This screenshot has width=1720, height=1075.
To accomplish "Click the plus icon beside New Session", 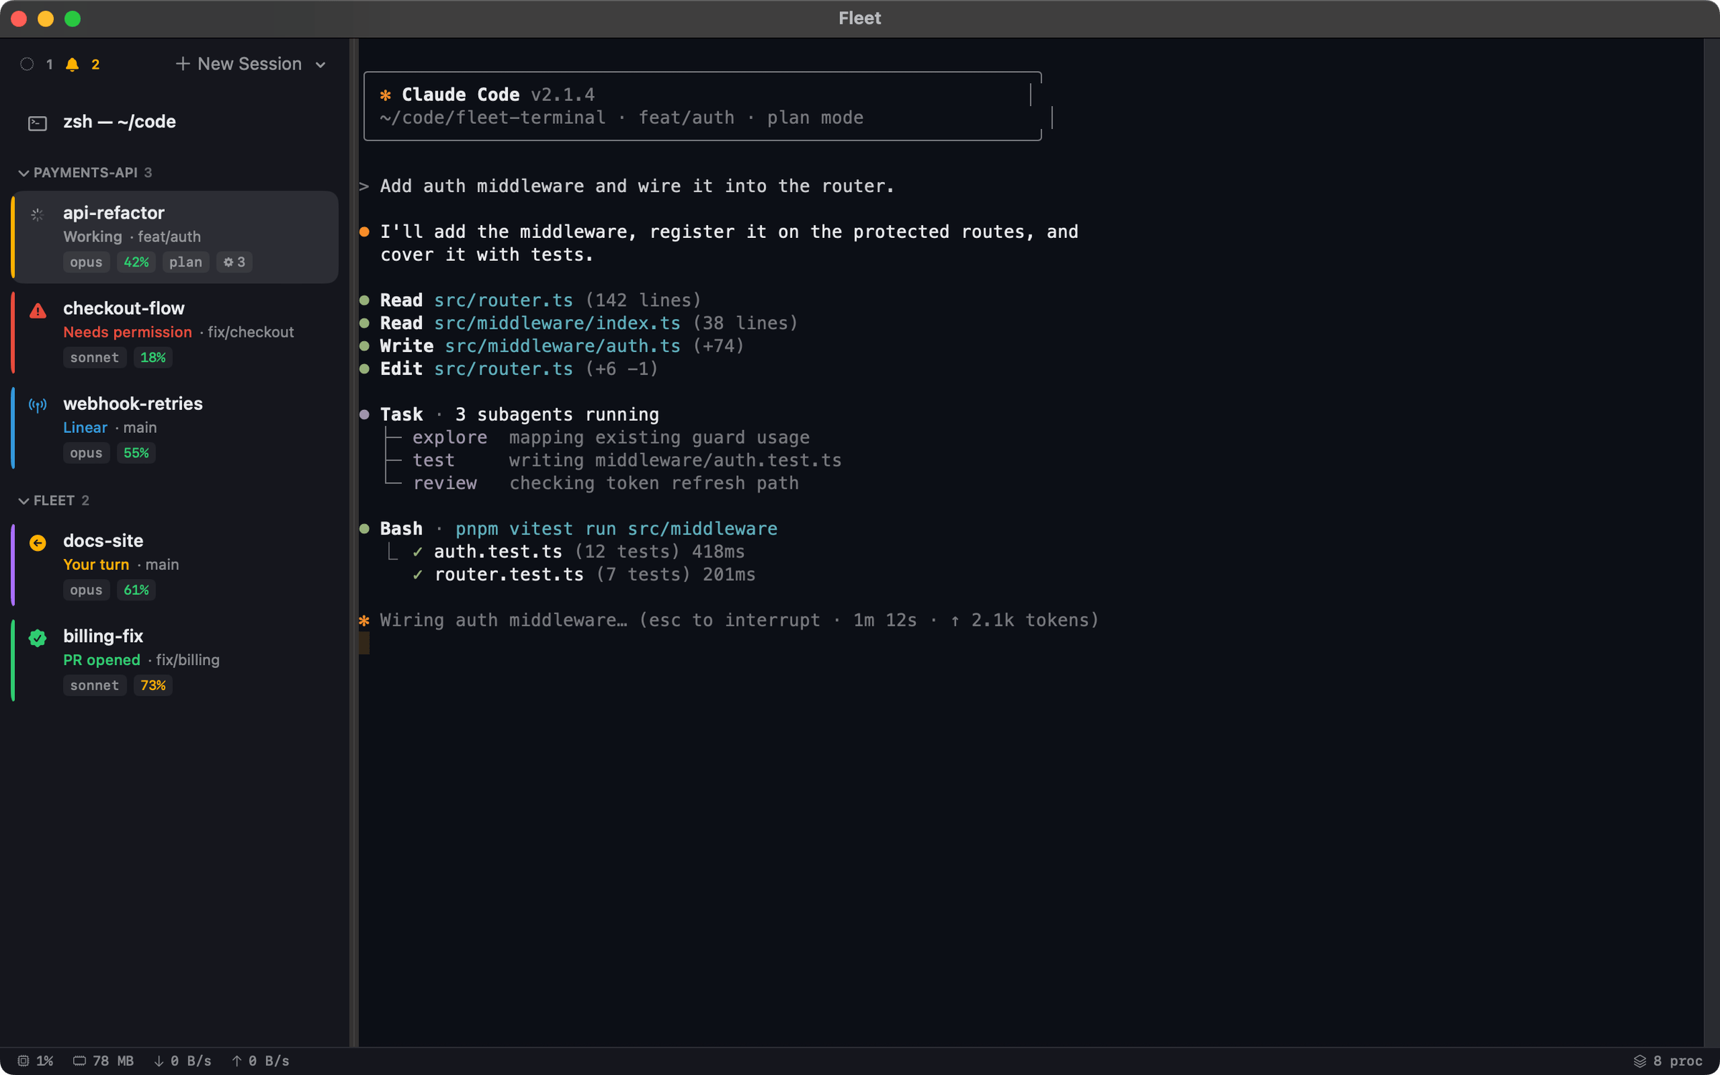I will pyautogui.click(x=183, y=64).
